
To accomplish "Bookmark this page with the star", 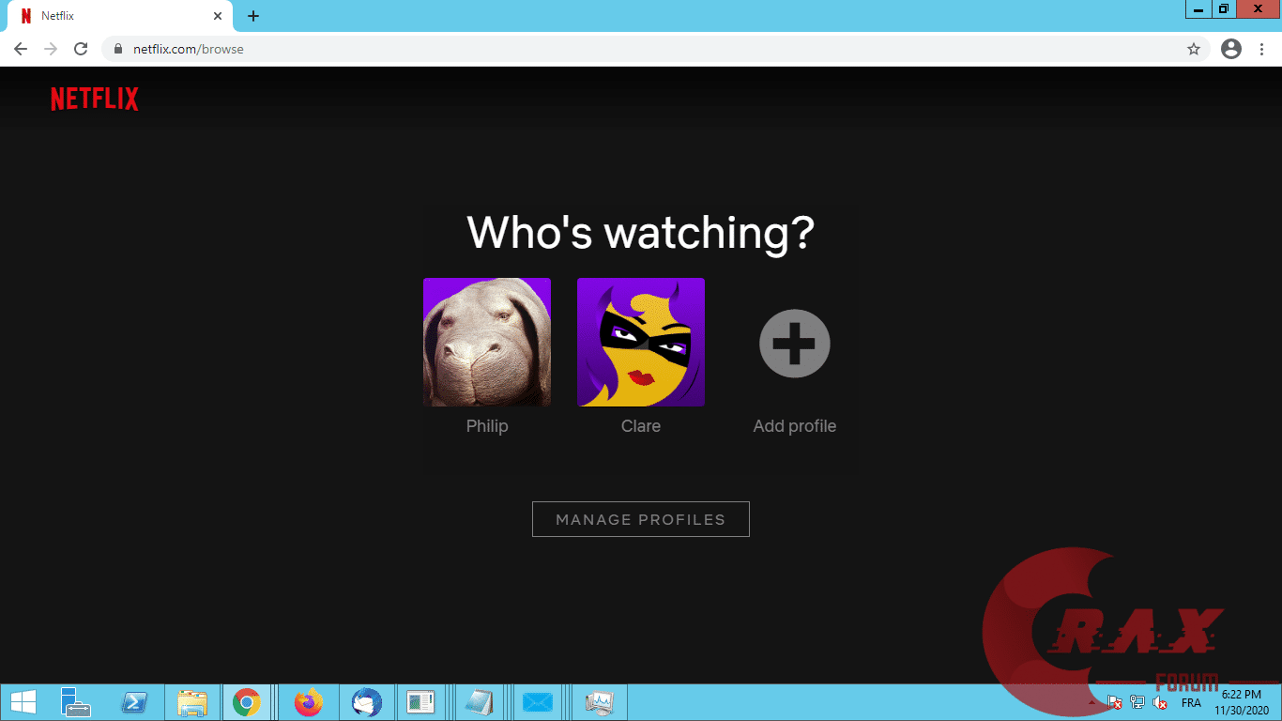I will [1194, 49].
